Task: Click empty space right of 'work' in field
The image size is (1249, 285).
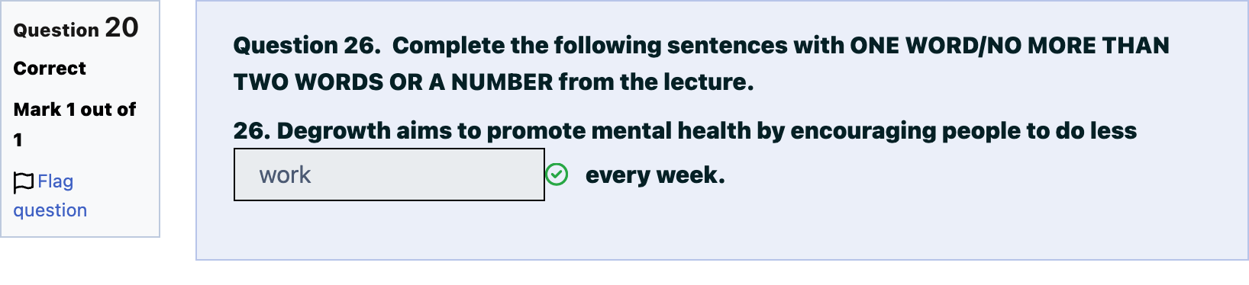Action: [x=428, y=175]
